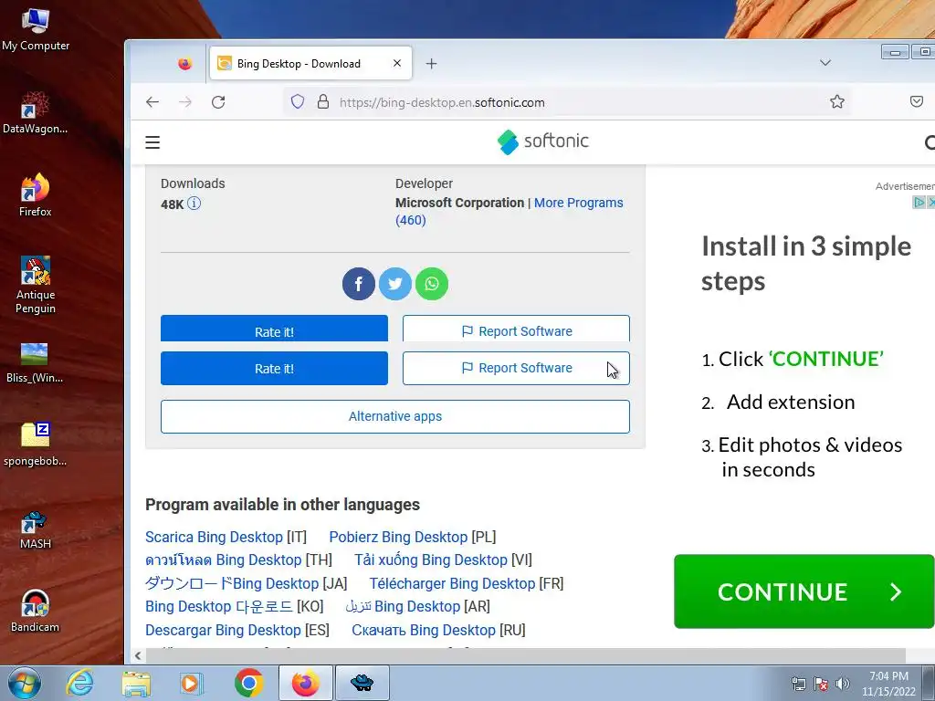This screenshot has width=935, height=701.
Task: Share on Facebook
Action: pos(358,284)
